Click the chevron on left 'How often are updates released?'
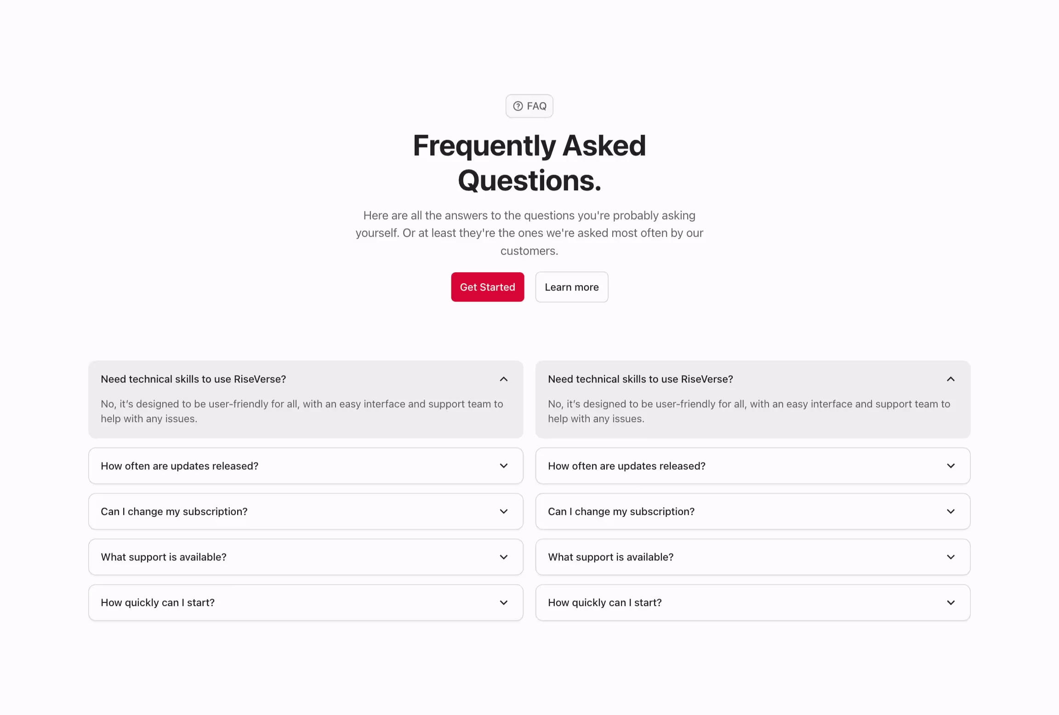This screenshot has height=715, width=1059. (504, 466)
